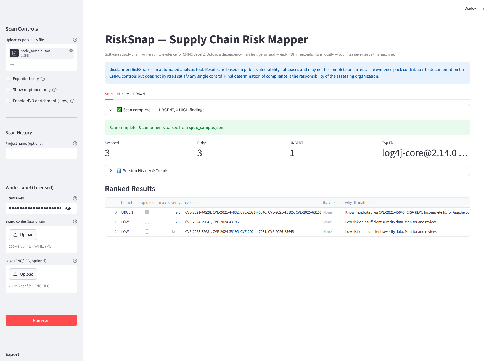This screenshot has height=361, width=492.
Task: Sort table by bucket column header
Action: pyautogui.click(x=128, y=202)
